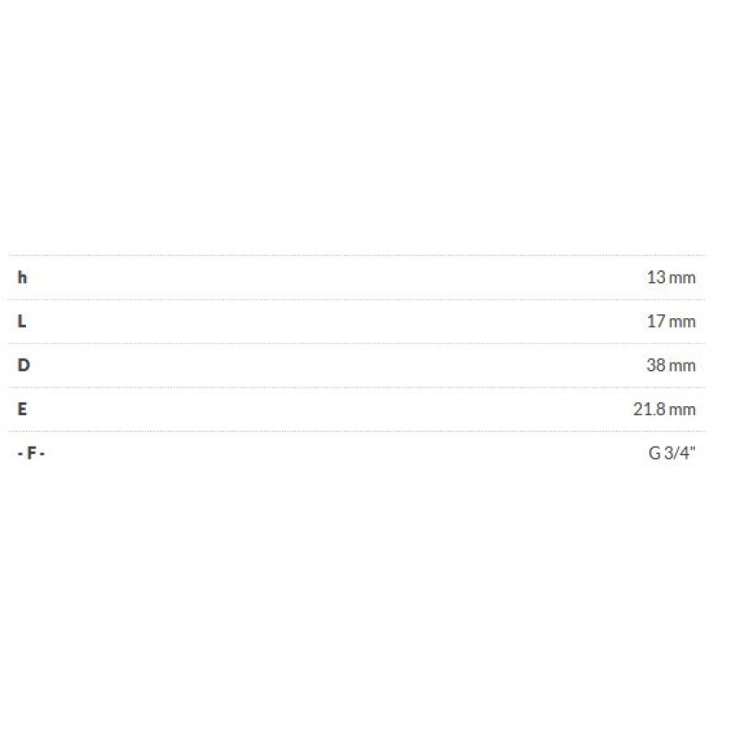Image resolution: width=740 pixels, height=740 pixels.
Task: Click the blank middle of the E row
Action: [x=356, y=409]
